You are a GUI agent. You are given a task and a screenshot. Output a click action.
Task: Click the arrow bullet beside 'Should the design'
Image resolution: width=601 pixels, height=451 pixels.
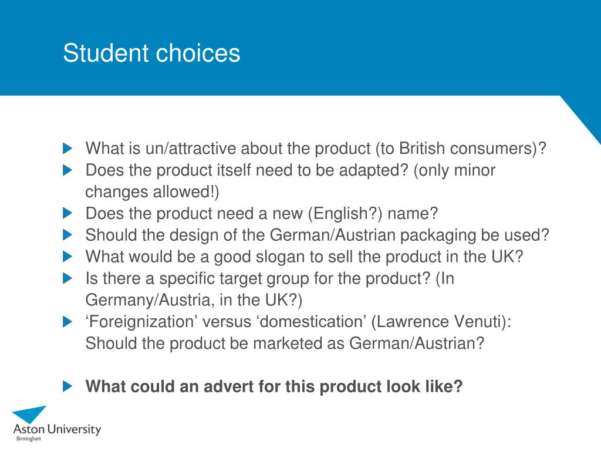(x=67, y=235)
